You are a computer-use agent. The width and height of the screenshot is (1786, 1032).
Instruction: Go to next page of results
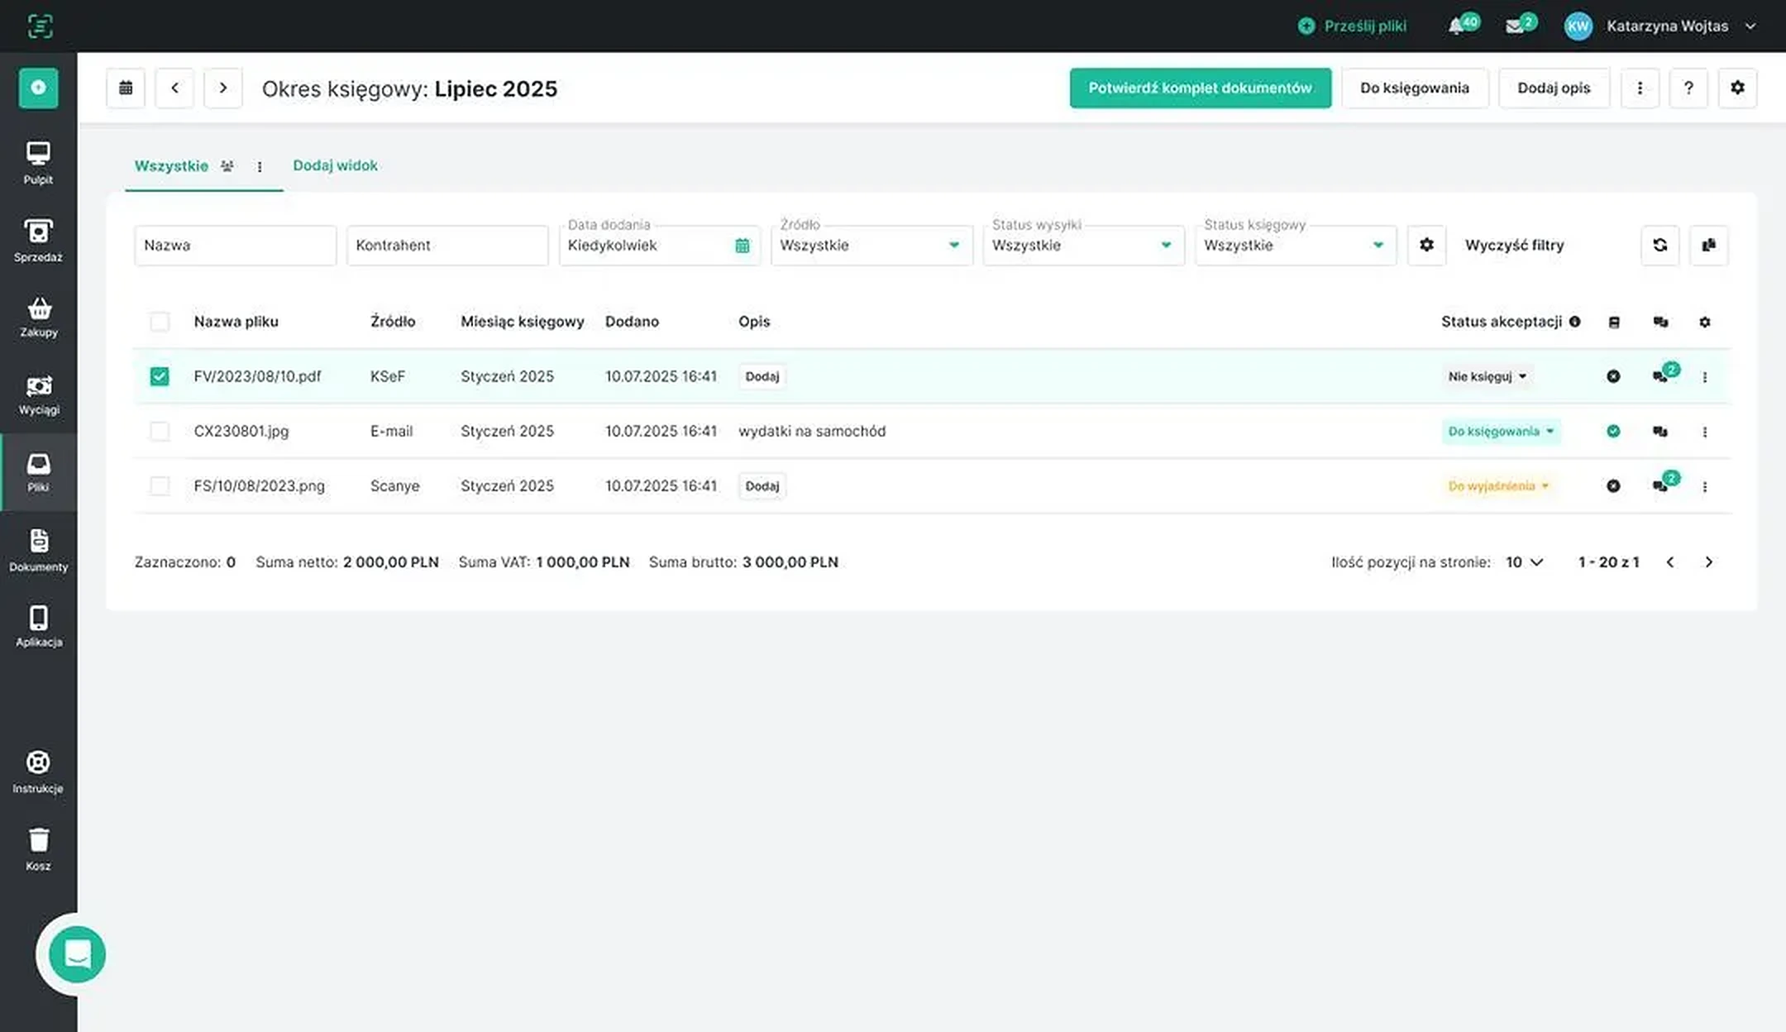click(1708, 562)
